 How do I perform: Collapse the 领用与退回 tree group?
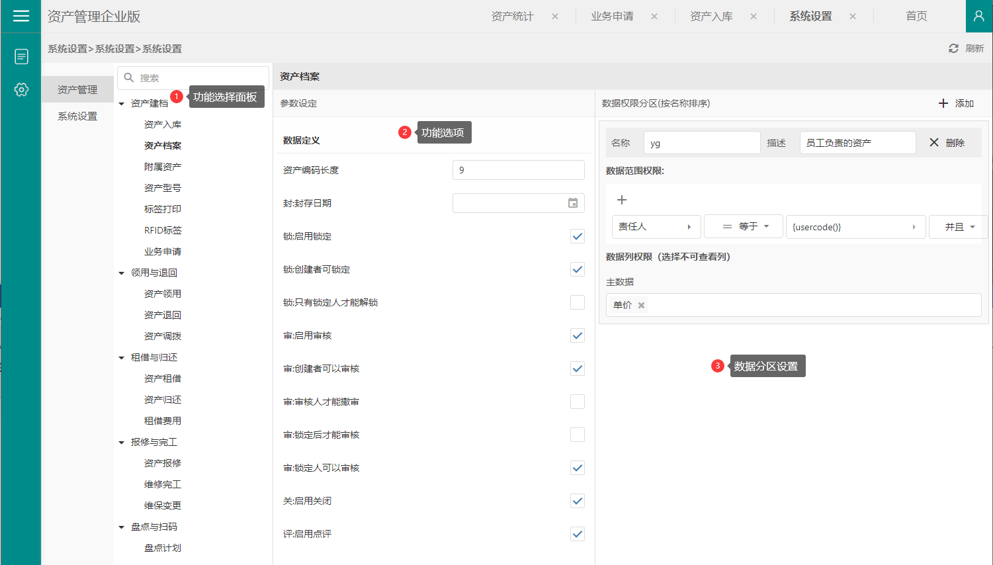click(x=122, y=273)
